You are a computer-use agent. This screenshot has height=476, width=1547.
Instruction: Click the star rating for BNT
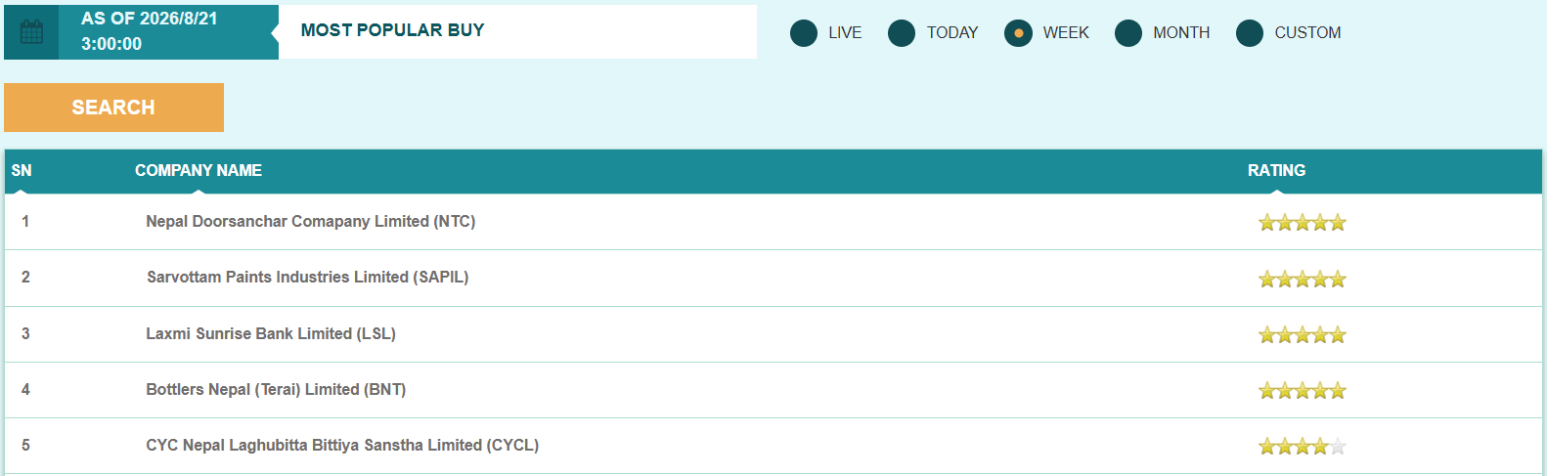(x=1303, y=391)
